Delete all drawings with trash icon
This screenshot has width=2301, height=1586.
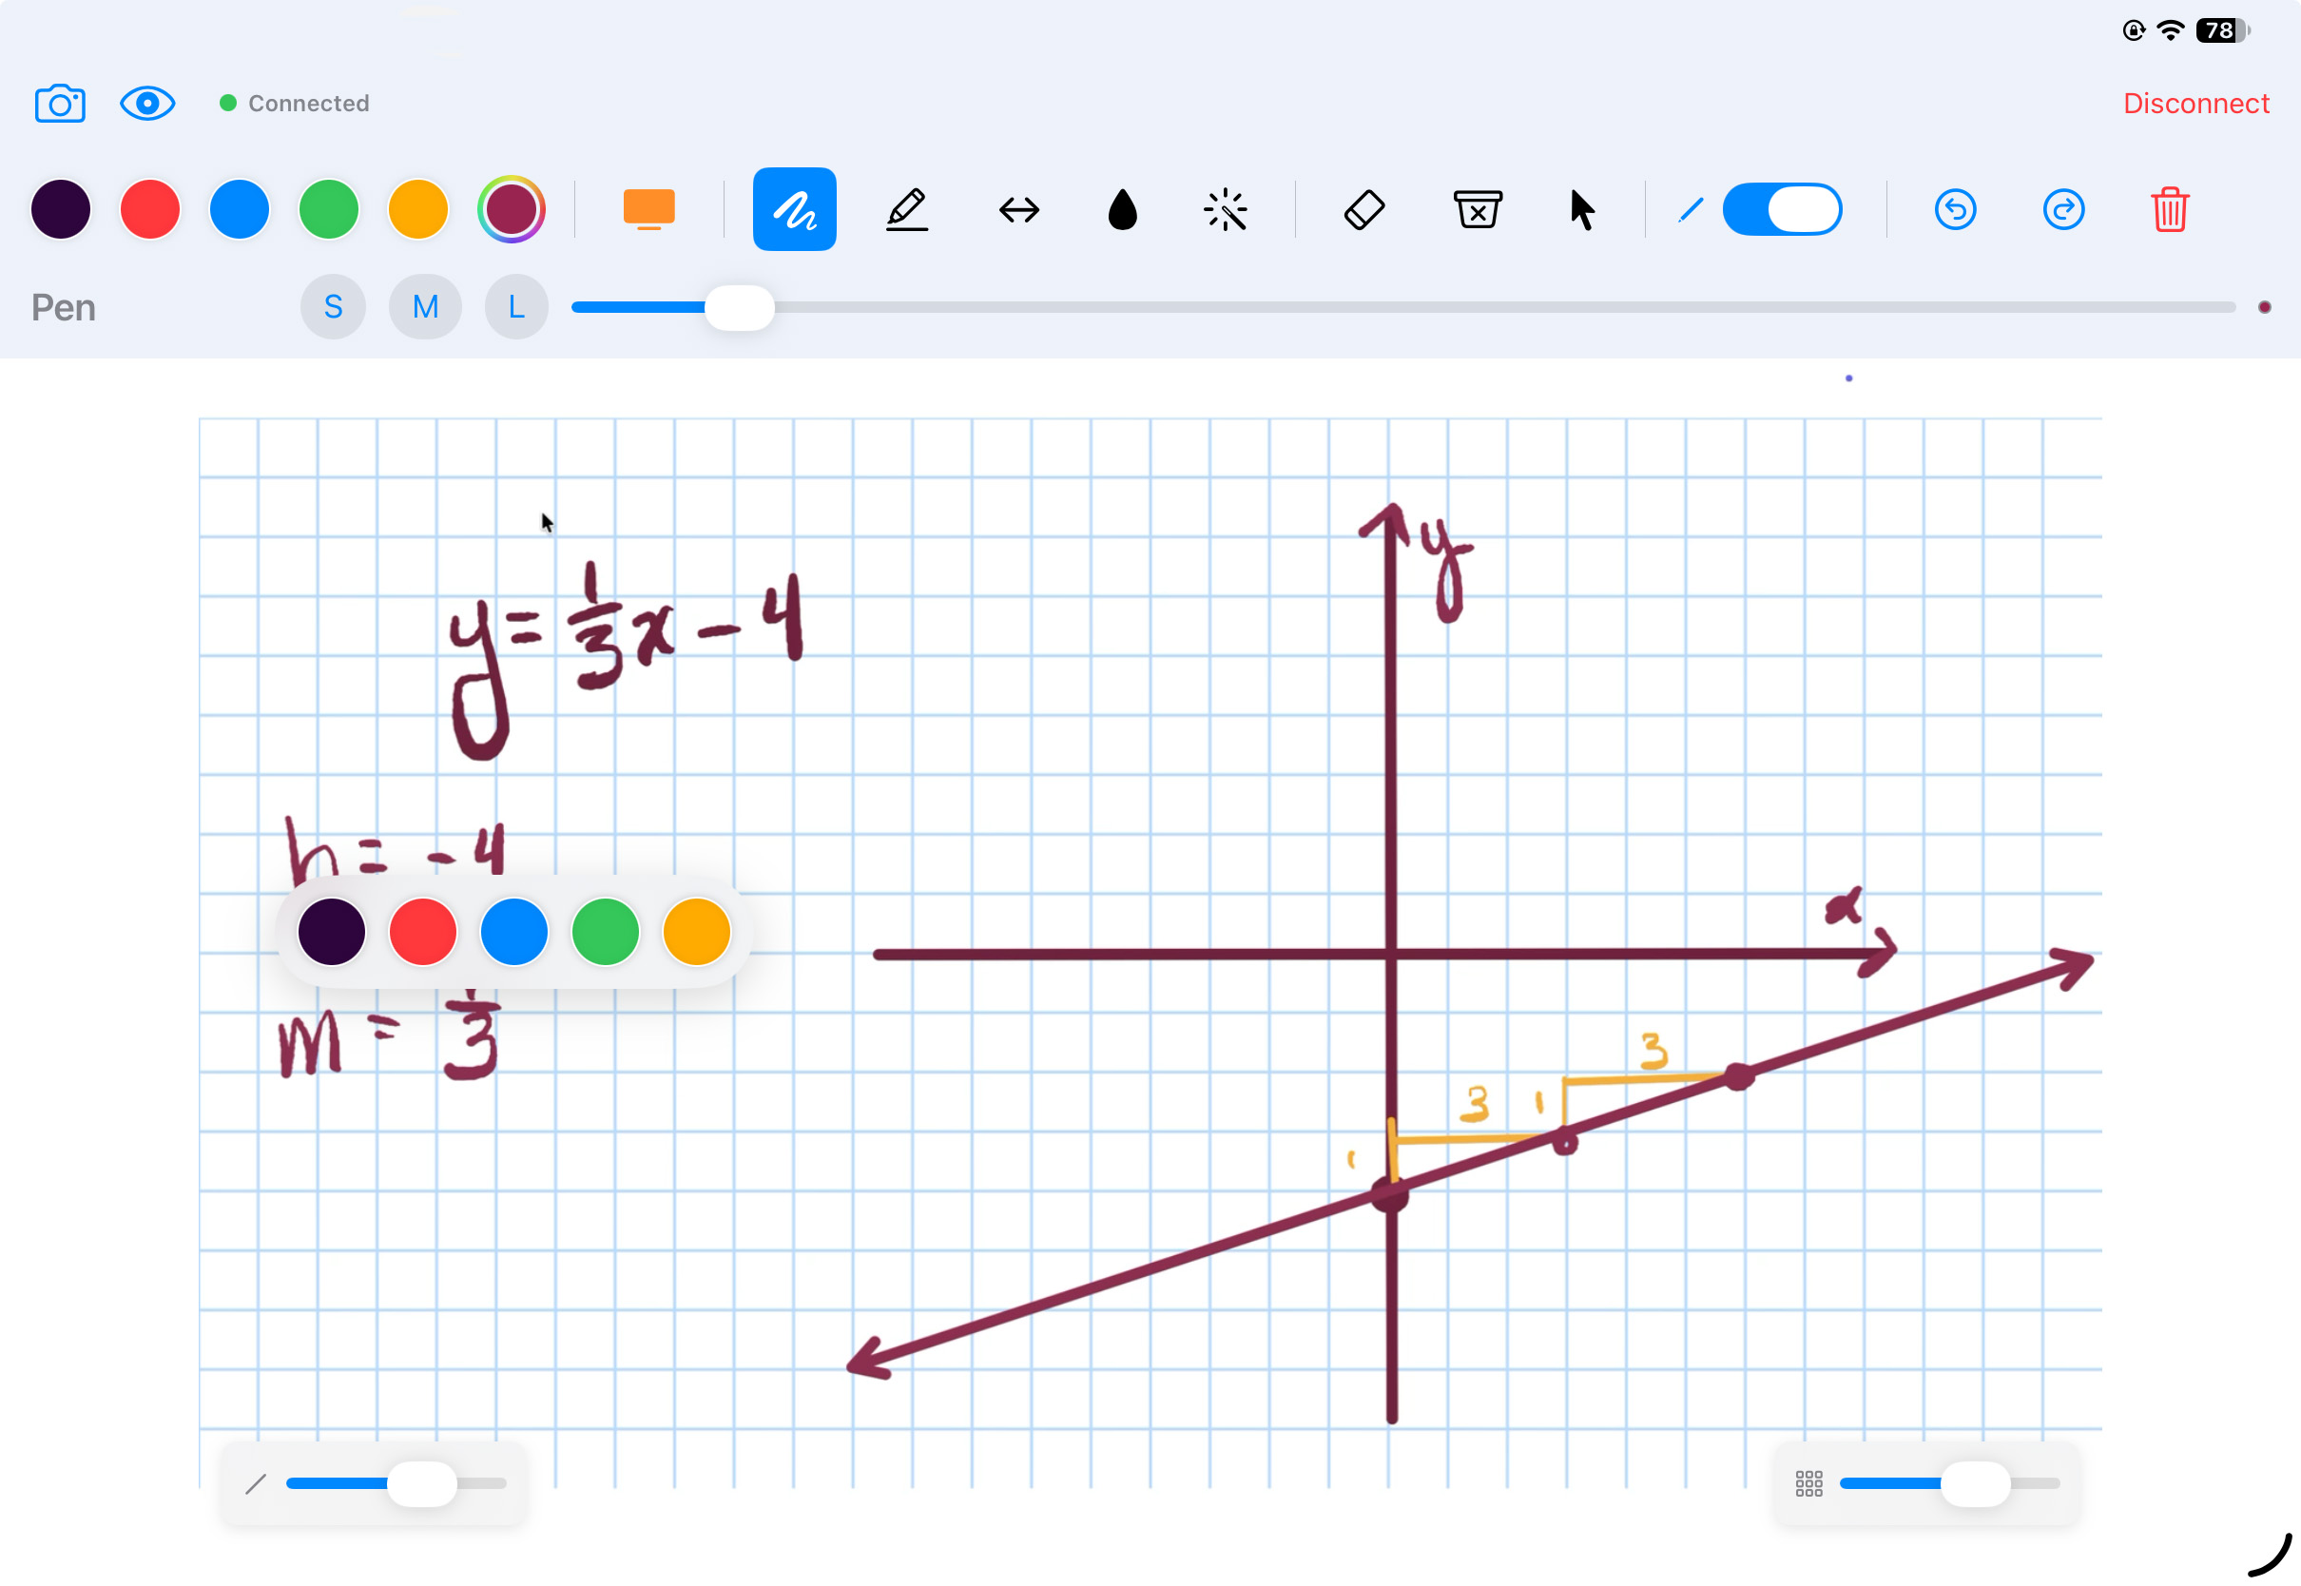tap(2170, 210)
